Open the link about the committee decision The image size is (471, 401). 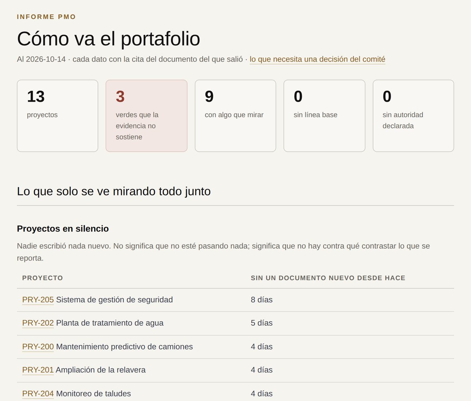click(318, 59)
